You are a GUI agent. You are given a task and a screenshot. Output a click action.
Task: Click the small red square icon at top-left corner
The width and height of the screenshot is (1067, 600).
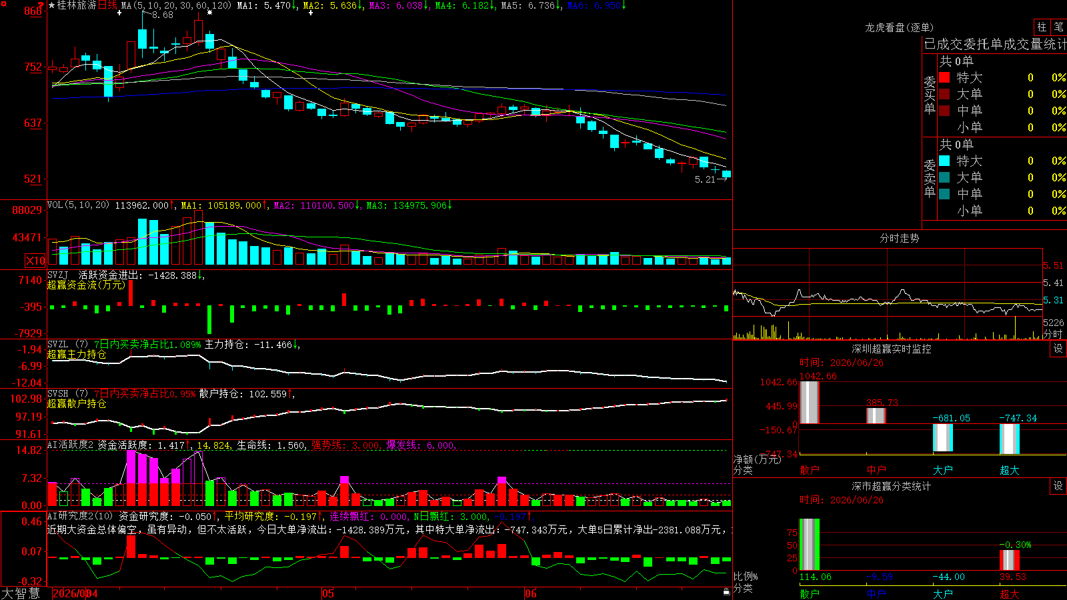click(x=3, y=3)
